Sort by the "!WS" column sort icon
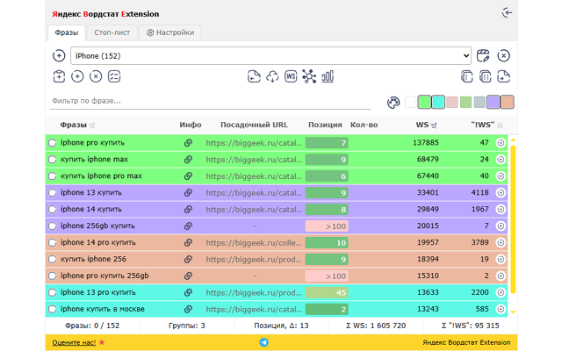The height and width of the screenshot is (351, 562). 500,125
